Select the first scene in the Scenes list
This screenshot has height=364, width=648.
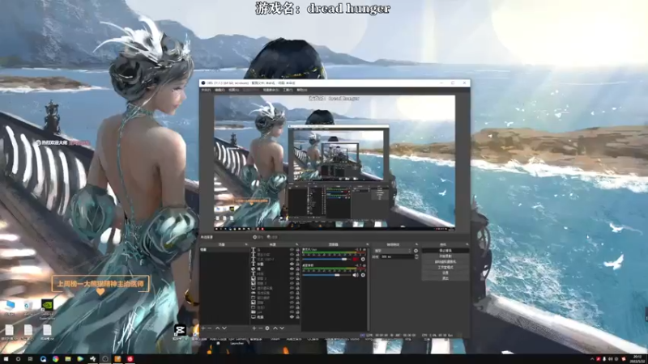pyautogui.click(x=224, y=250)
